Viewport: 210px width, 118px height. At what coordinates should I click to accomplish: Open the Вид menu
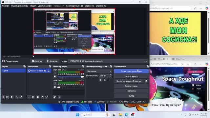33,6
